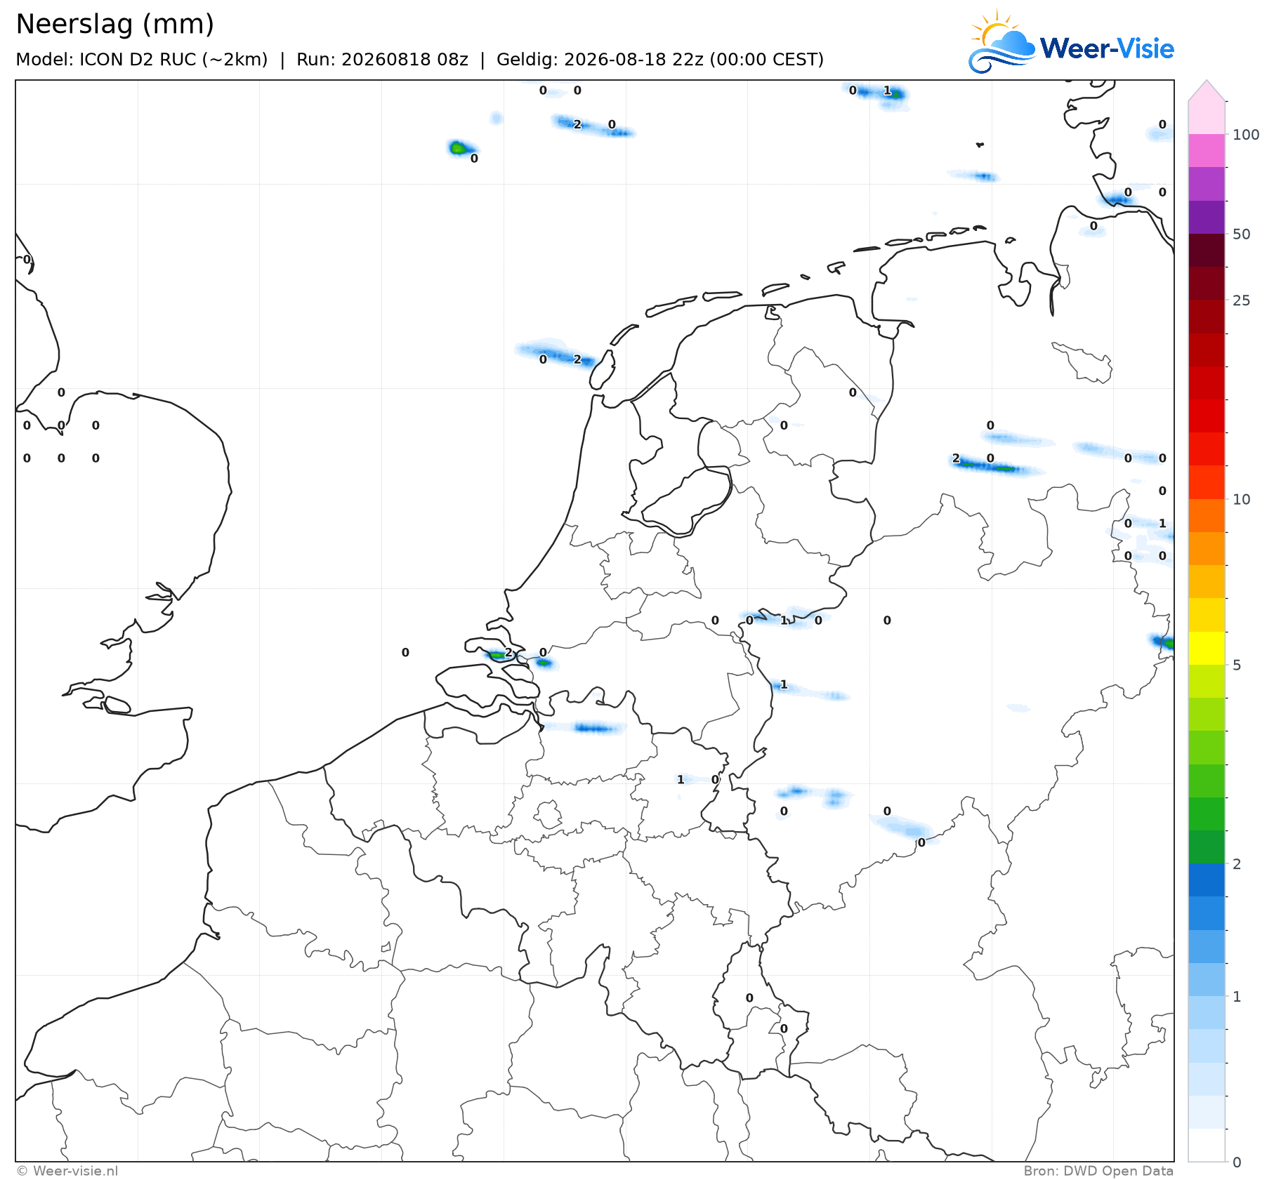Click the Neerslag (mm) title
Viewport: 1281px width, 1180px height.
(114, 24)
